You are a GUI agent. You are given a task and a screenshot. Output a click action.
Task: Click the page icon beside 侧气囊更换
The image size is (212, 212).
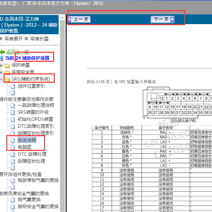coord(13,200)
